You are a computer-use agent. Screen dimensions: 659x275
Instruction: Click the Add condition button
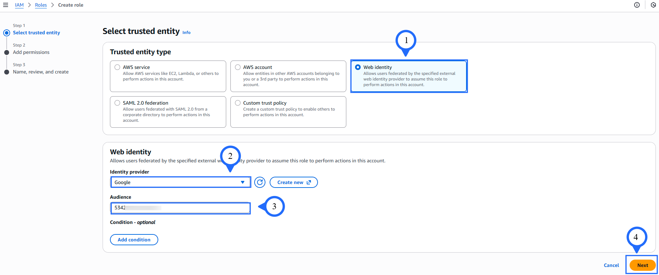pos(134,240)
